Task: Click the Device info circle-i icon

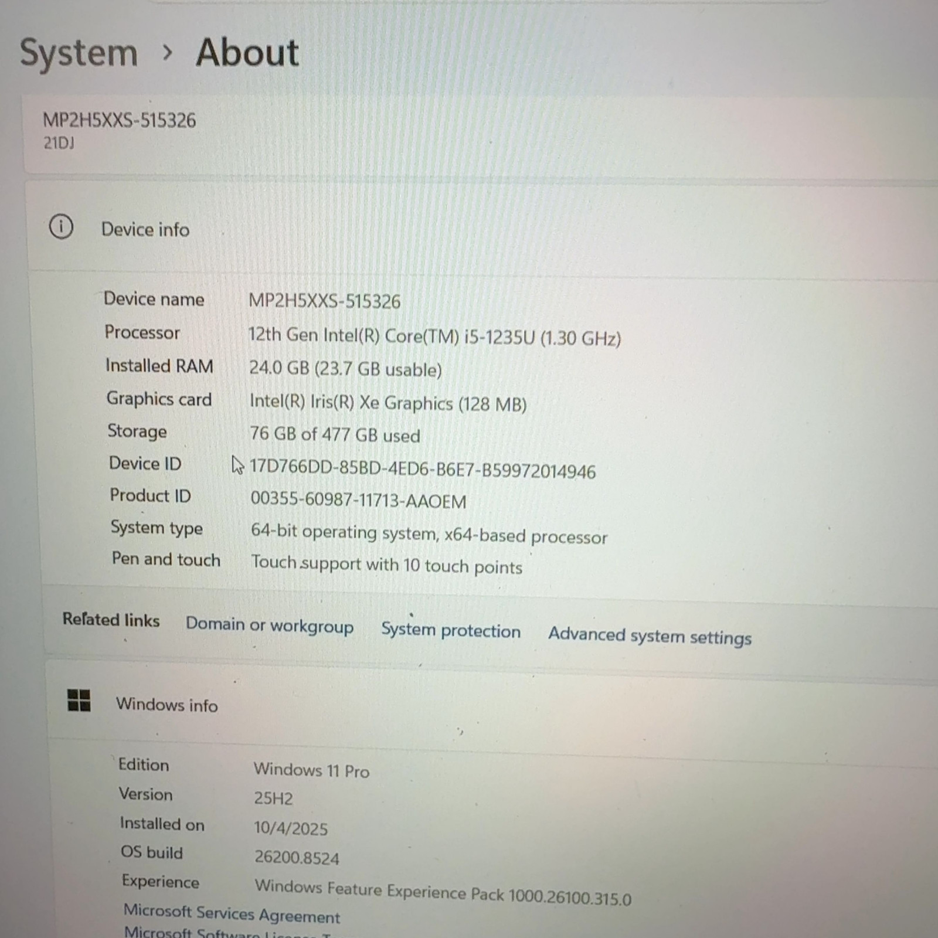Action: point(61,226)
